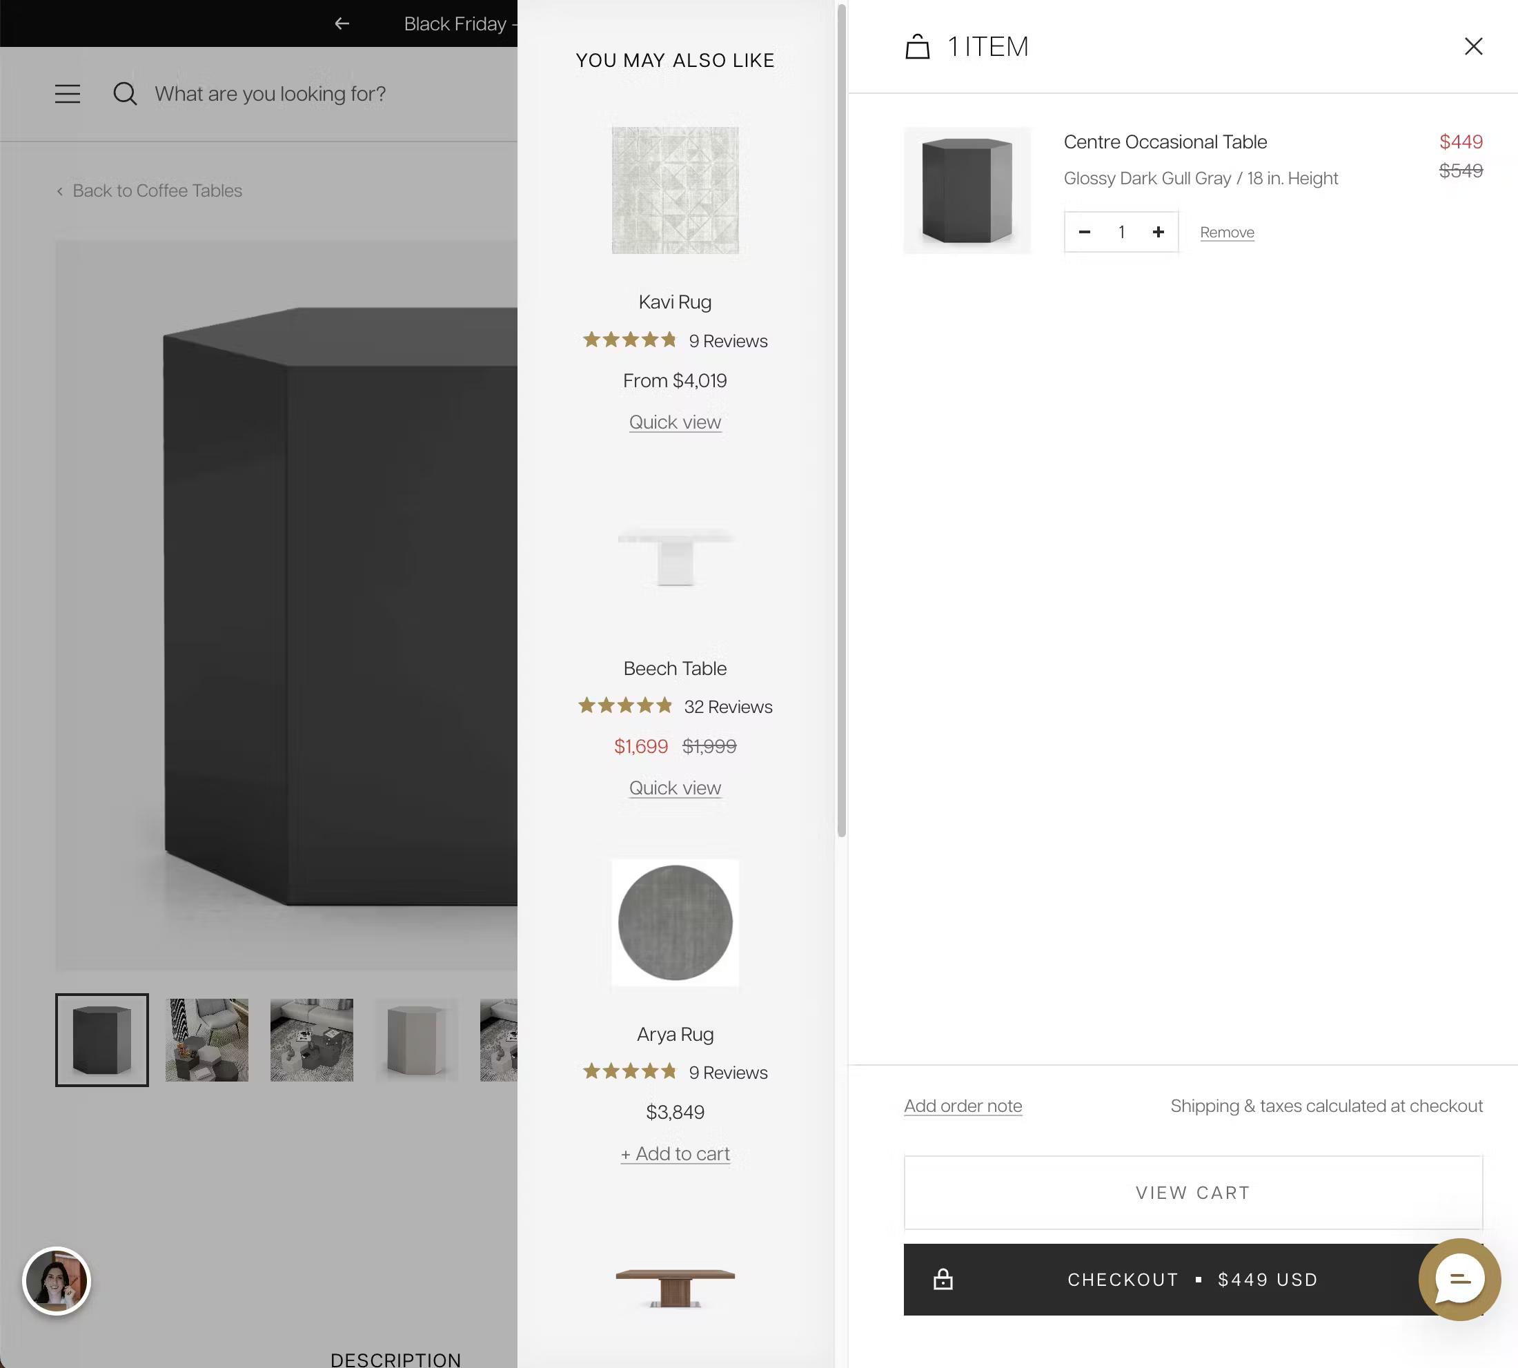Screen dimensions: 1518x1368
Task: Click the CHECKOUT $449 USD button
Action: (x=1192, y=1279)
